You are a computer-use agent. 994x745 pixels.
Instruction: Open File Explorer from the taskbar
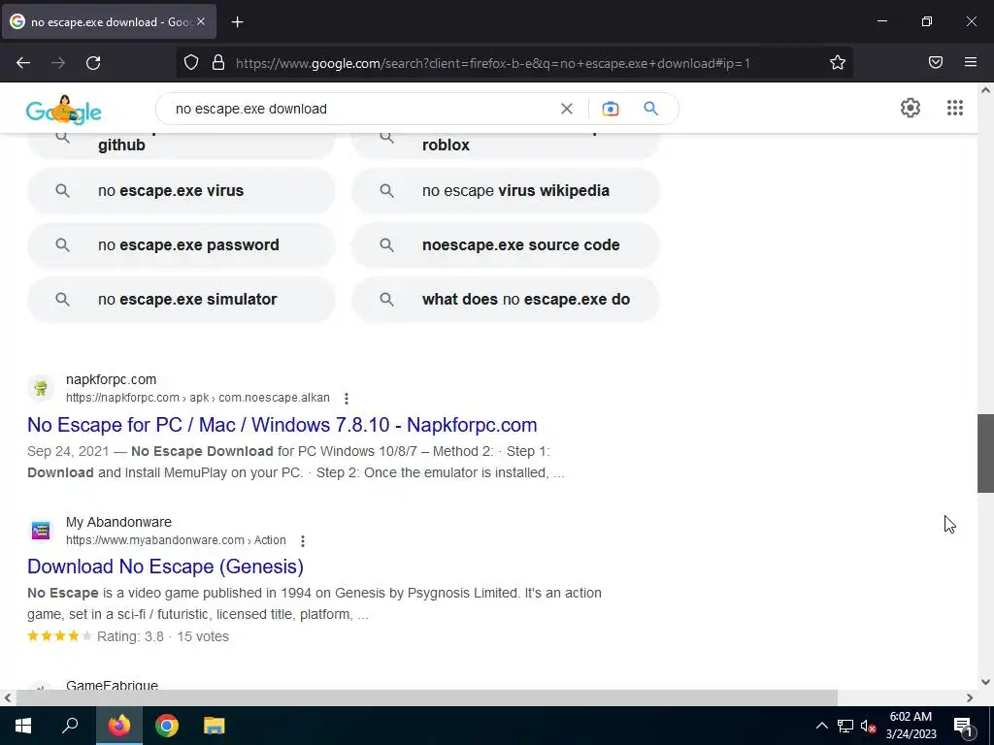click(x=215, y=726)
